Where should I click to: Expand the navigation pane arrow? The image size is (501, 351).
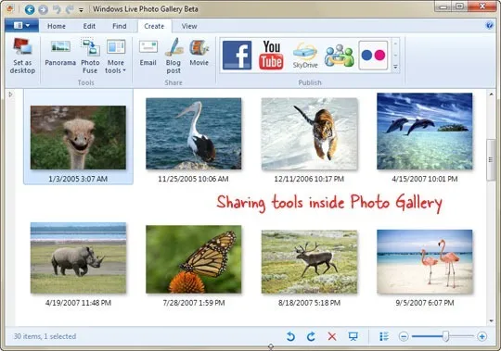[10, 94]
